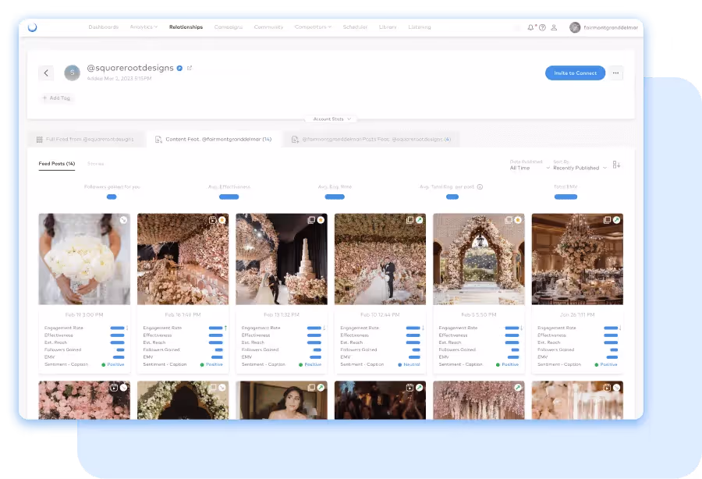Open the bridal bouquet post thumbnail
Viewport: 702px width, 479px height.
[84, 259]
